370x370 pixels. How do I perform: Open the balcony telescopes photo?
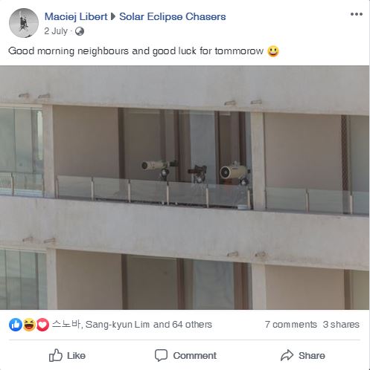point(185,187)
